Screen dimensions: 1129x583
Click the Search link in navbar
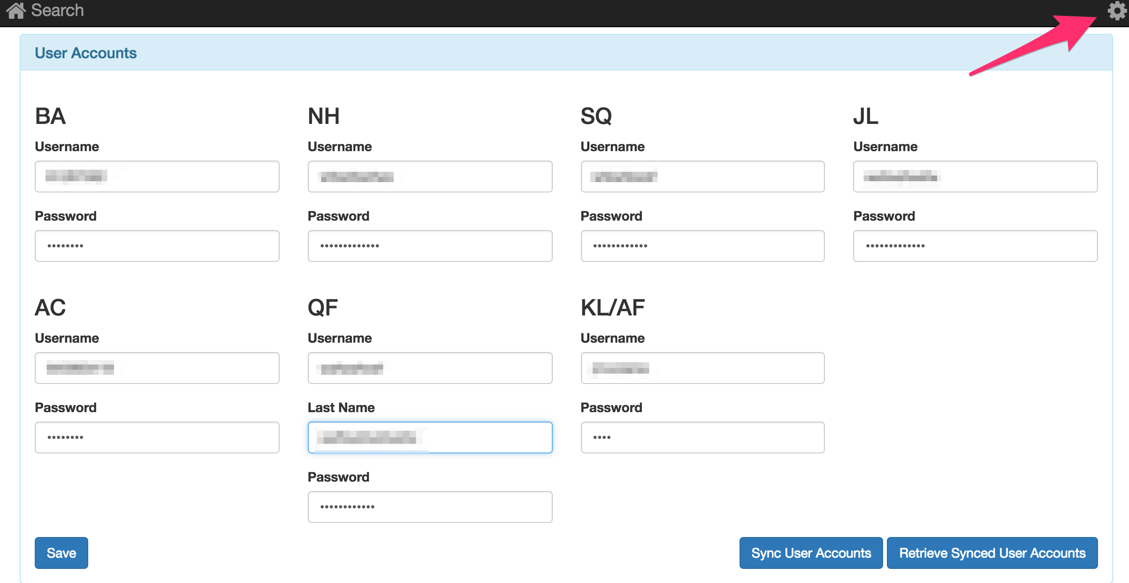point(57,10)
